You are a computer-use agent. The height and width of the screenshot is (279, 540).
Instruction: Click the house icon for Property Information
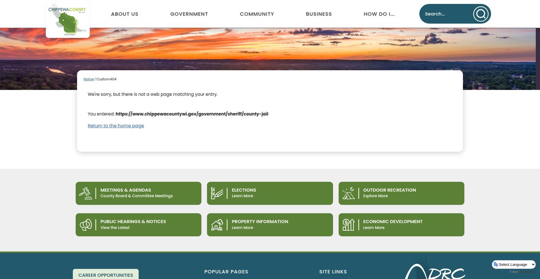pos(217,225)
